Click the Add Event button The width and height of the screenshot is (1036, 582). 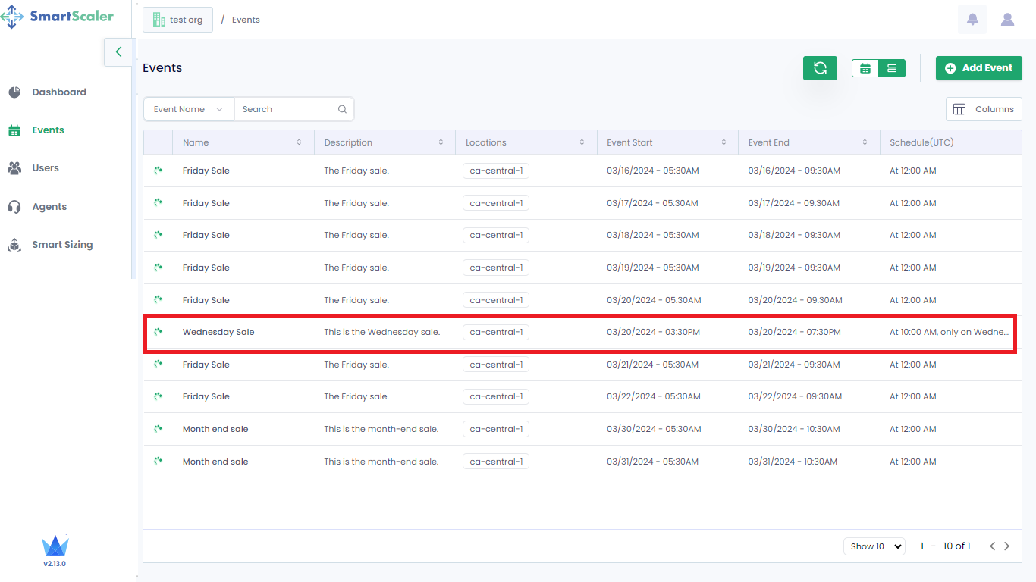[979, 68]
